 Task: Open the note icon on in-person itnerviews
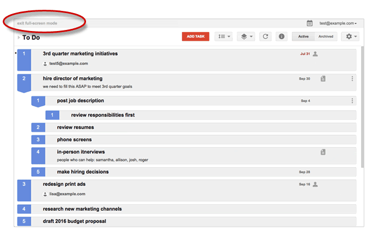(x=323, y=152)
